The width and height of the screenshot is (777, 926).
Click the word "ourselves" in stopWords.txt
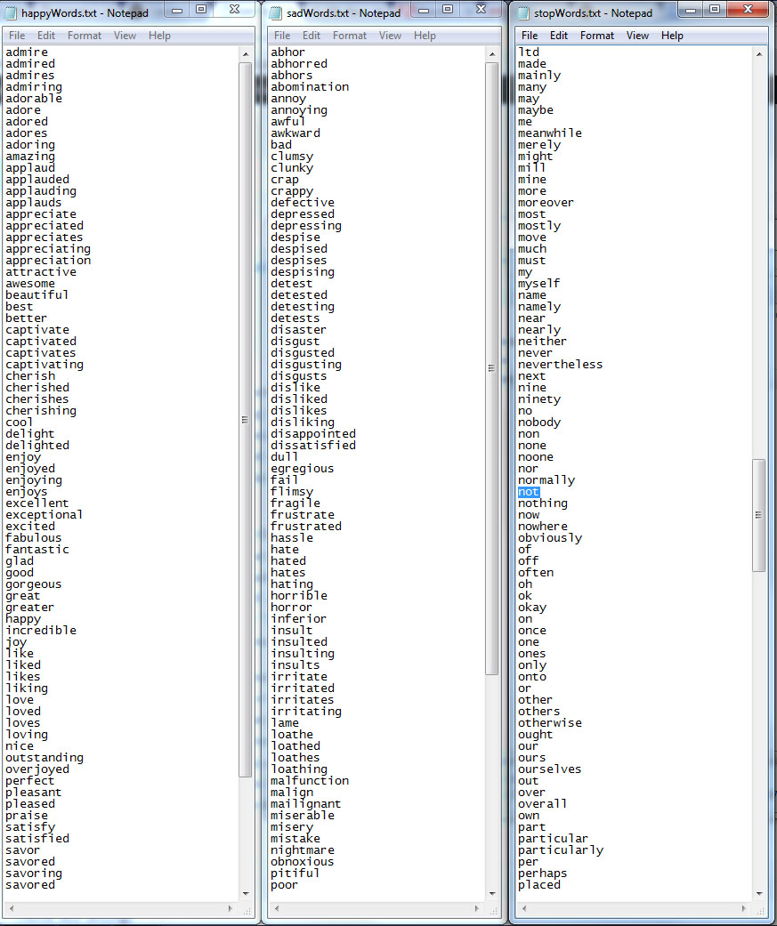point(549,769)
